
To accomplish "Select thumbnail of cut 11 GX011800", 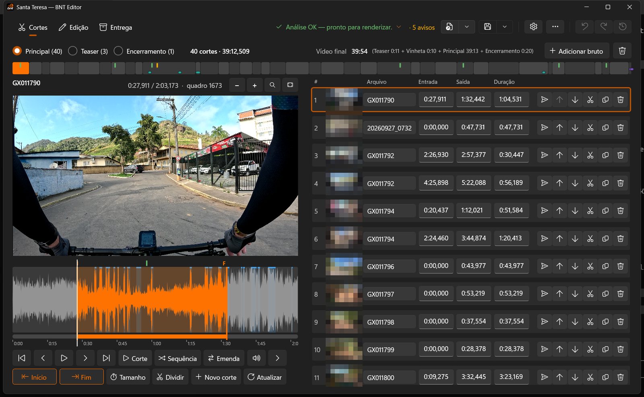I will point(344,376).
